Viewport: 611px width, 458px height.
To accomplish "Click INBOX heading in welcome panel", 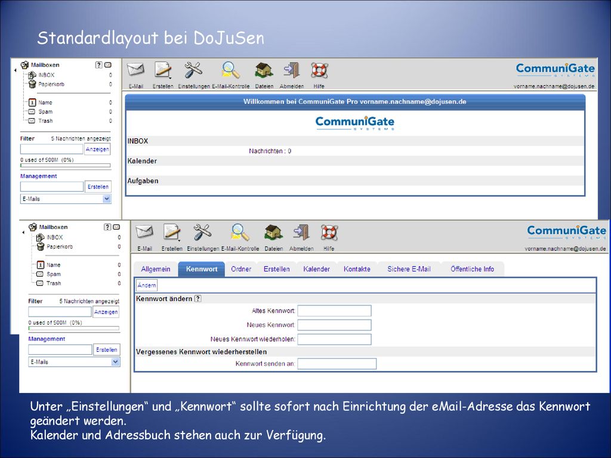I will [x=138, y=141].
